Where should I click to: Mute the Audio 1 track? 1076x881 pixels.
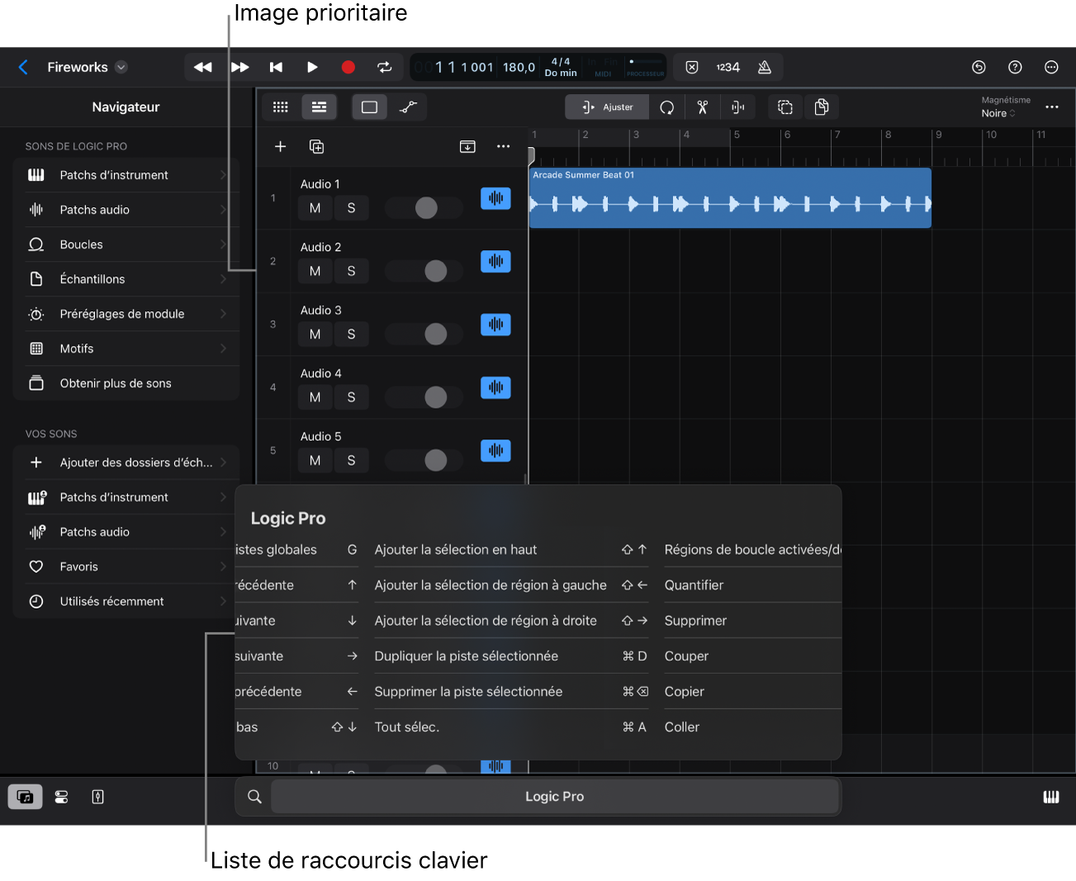(x=315, y=208)
